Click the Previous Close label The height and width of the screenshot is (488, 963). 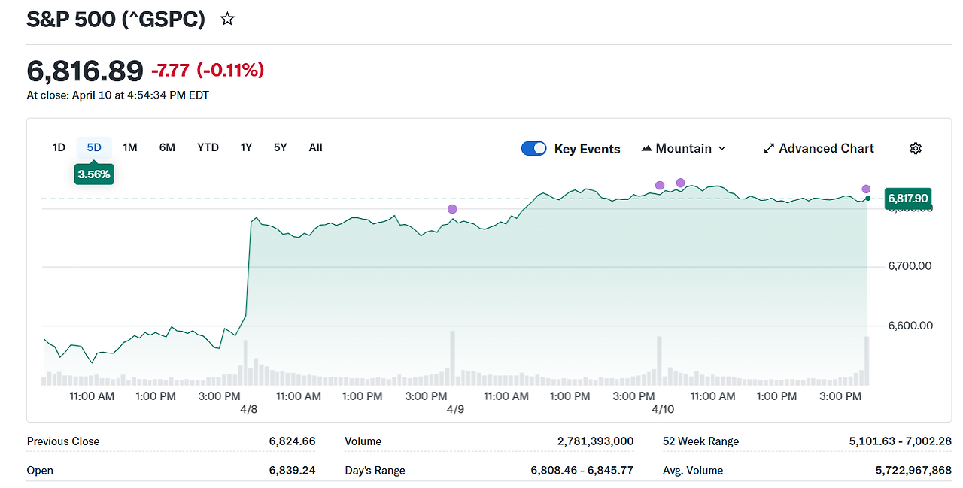[x=63, y=441]
